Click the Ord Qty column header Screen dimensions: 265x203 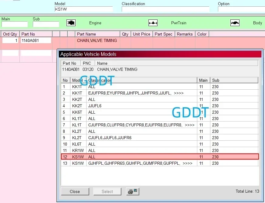(x=10, y=34)
